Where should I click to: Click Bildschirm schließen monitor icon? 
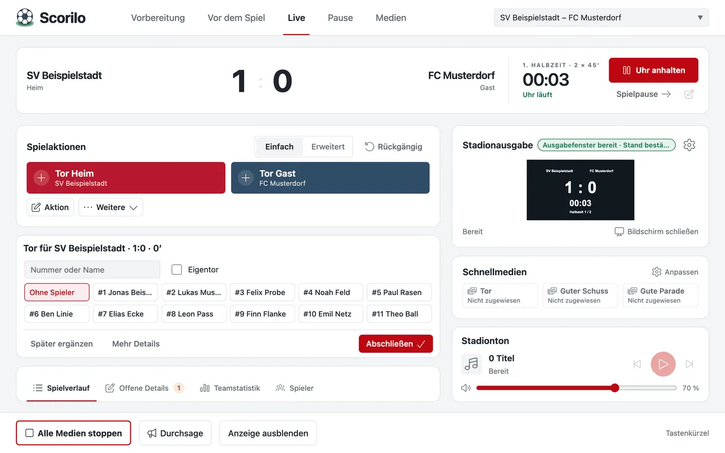click(x=620, y=232)
